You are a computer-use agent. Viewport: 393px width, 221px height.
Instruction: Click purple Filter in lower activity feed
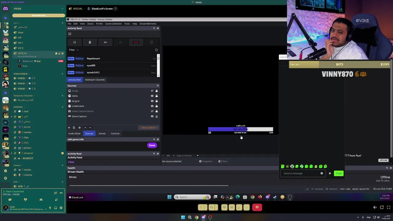coord(71,162)
